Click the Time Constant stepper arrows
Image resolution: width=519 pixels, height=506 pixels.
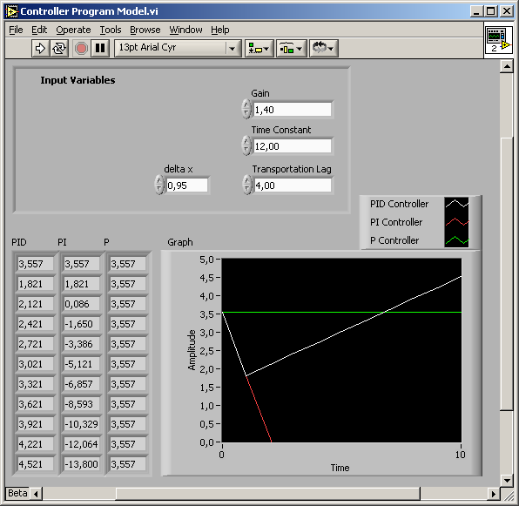tap(246, 145)
